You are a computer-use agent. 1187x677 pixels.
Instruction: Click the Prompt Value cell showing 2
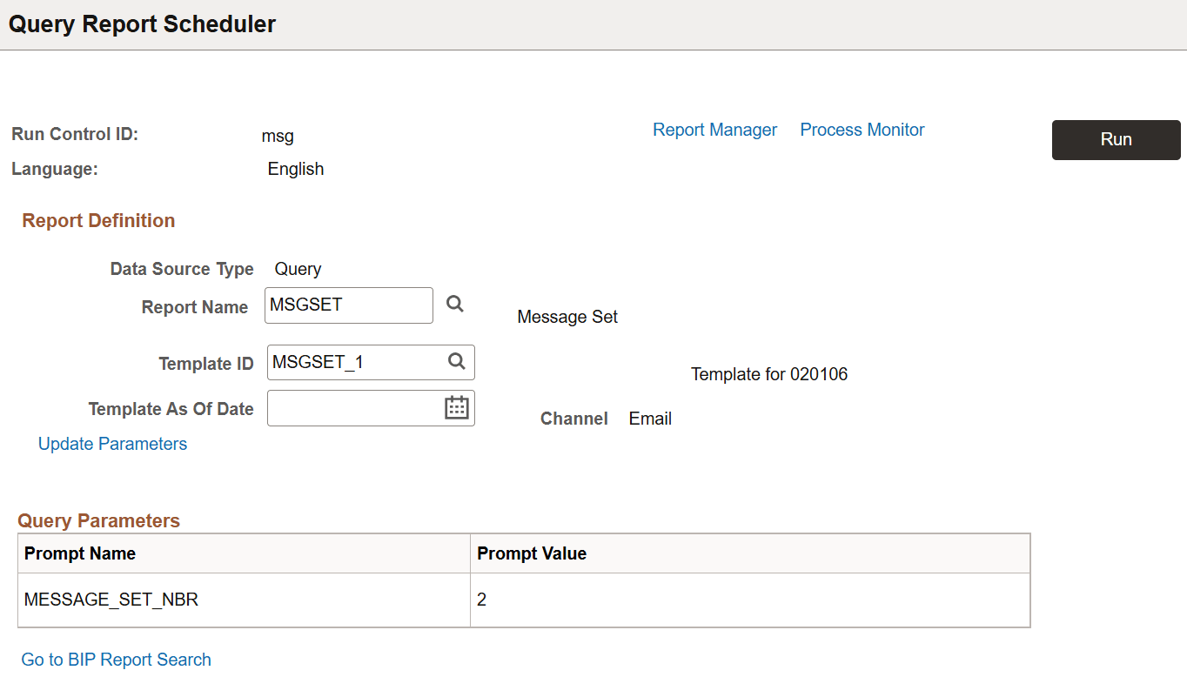pos(481,600)
